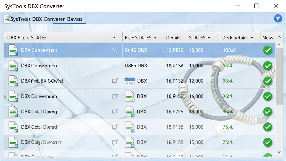Click file icon of DBX Convertern row

tap(13, 50)
